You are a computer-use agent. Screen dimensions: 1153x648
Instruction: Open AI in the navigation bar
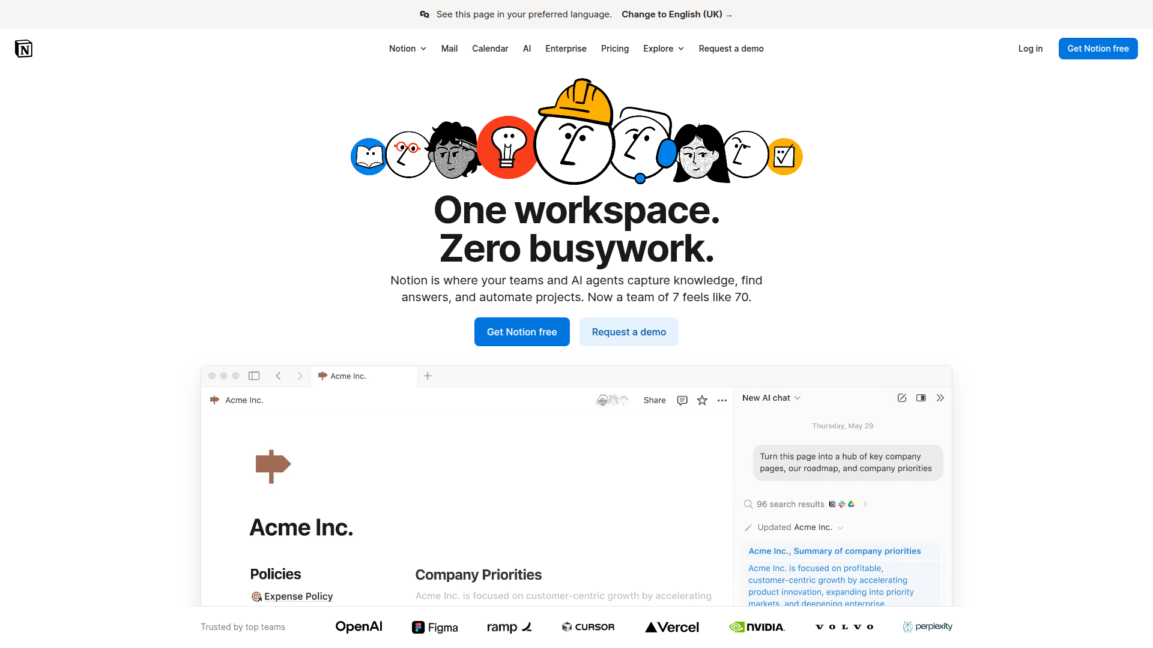coord(527,49)
